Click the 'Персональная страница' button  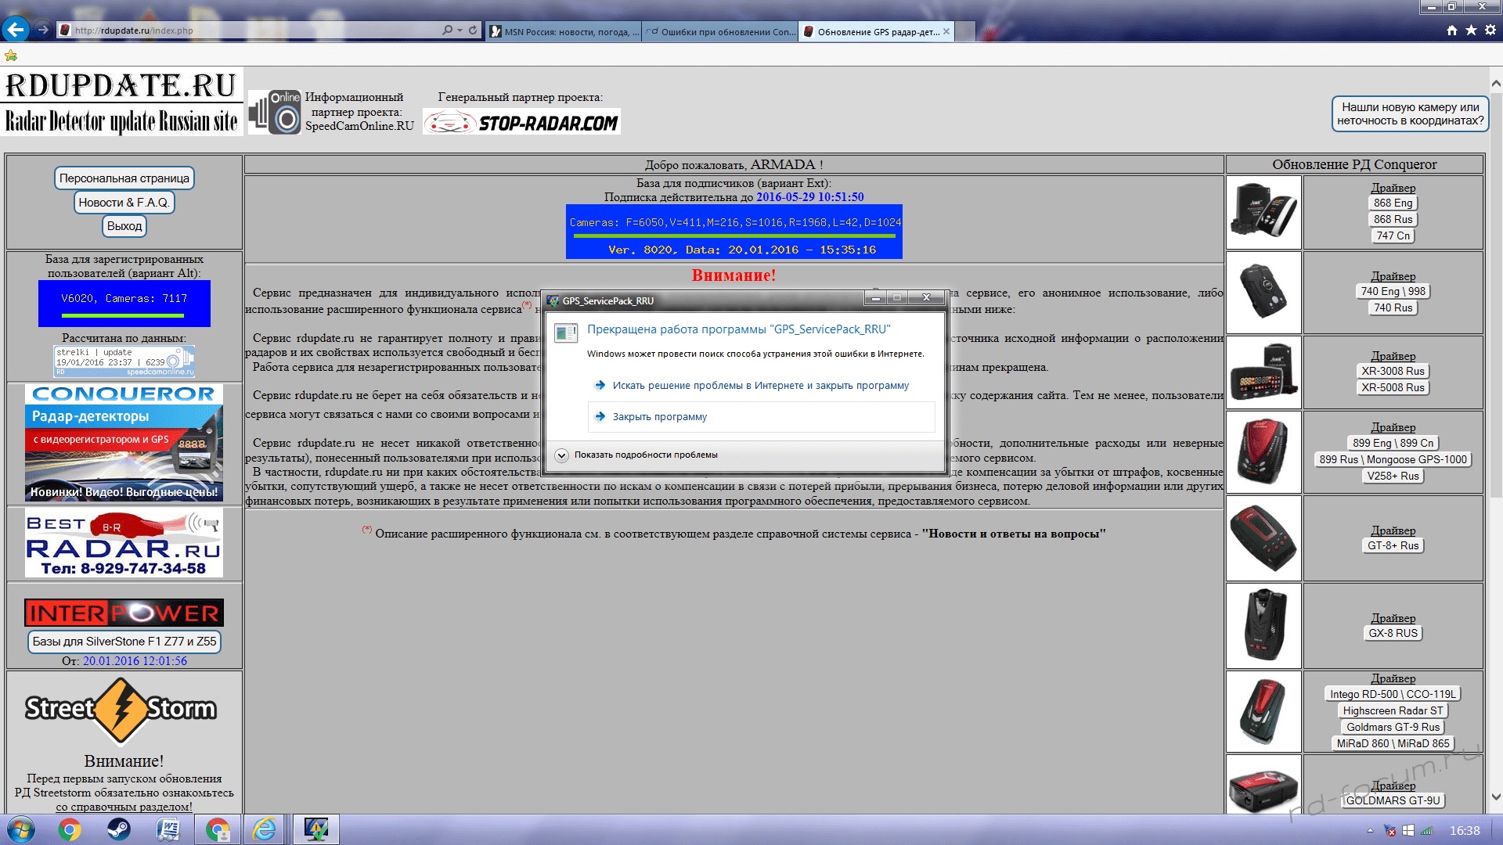click(x=124, y=178)
